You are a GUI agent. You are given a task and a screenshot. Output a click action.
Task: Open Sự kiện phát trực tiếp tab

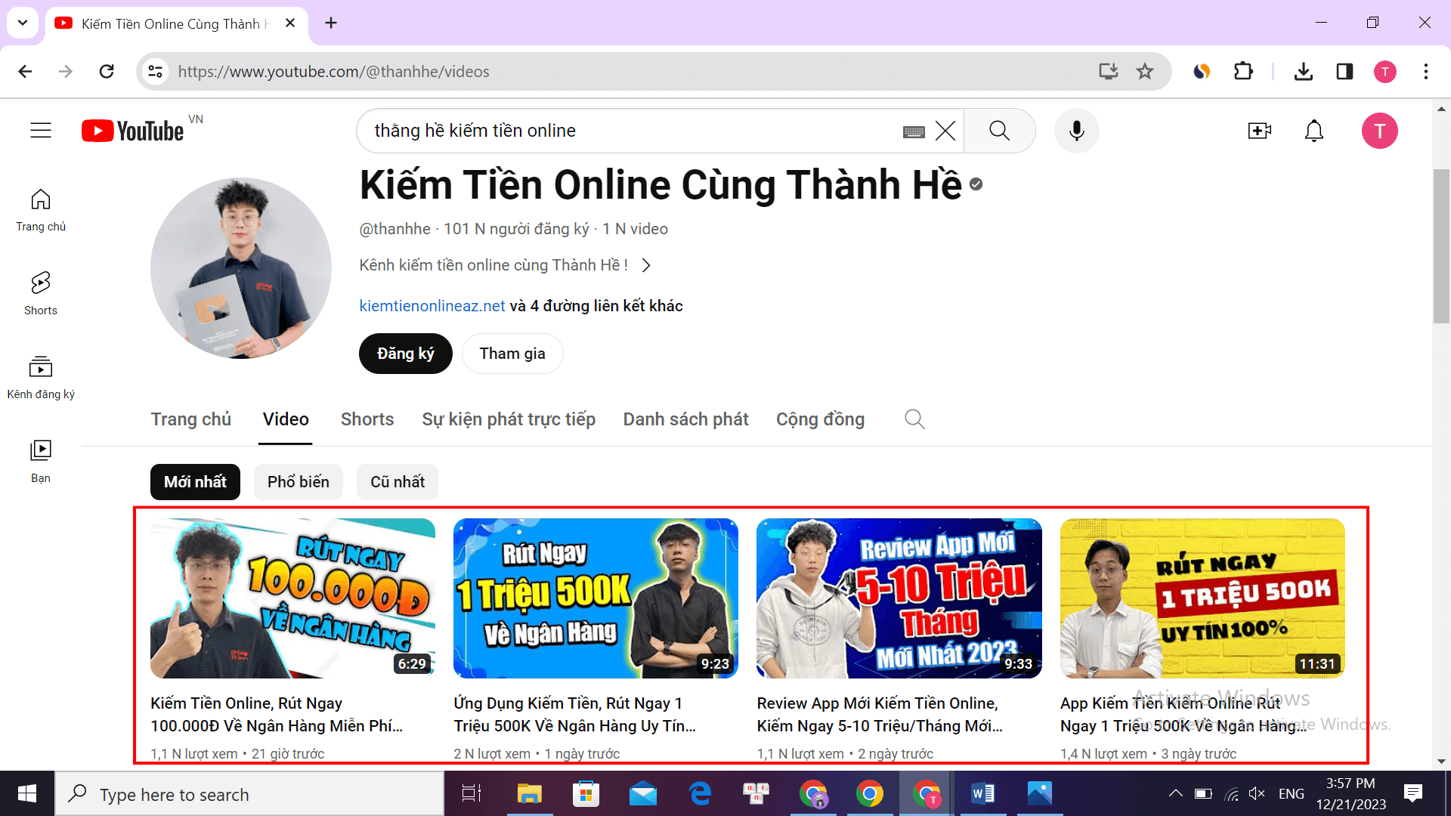[x=509, y=419]
